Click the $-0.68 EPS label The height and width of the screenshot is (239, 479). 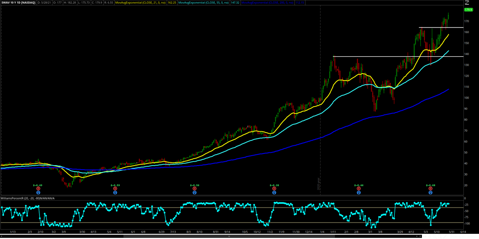click(x=430, y=185)
